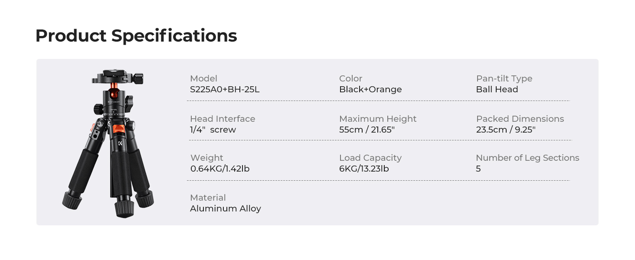Screen dimensions: 635x260
Task: Click the orange ball joint on the tripod
Action: [113, 93]
